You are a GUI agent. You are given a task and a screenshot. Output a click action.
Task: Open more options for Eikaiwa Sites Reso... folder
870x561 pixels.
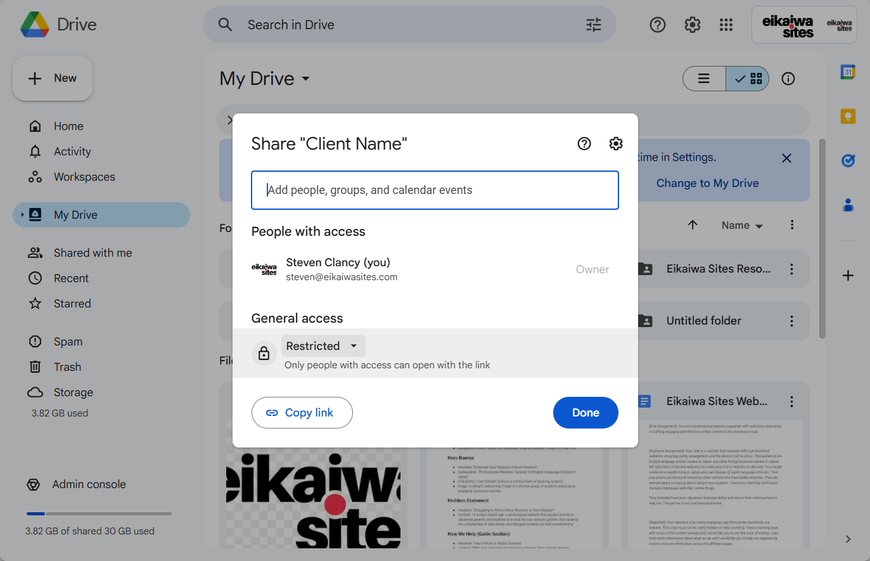[x=791, y=269]
